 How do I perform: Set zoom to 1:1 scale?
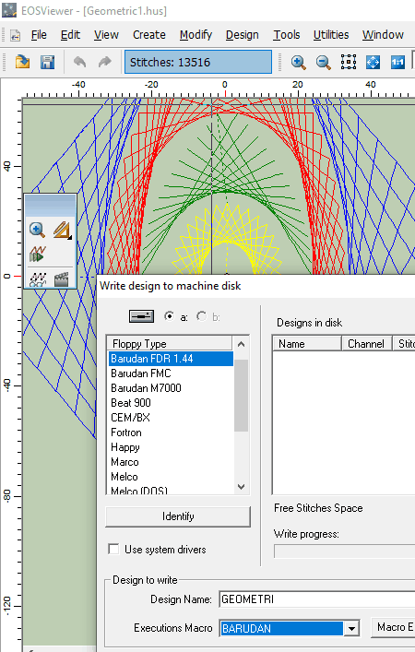coord(398,62)
